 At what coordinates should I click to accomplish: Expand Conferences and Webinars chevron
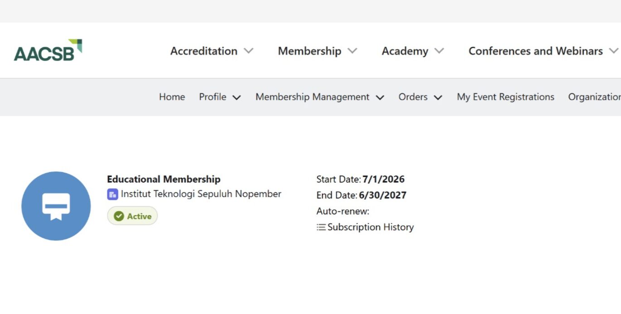tap(614, 51)
